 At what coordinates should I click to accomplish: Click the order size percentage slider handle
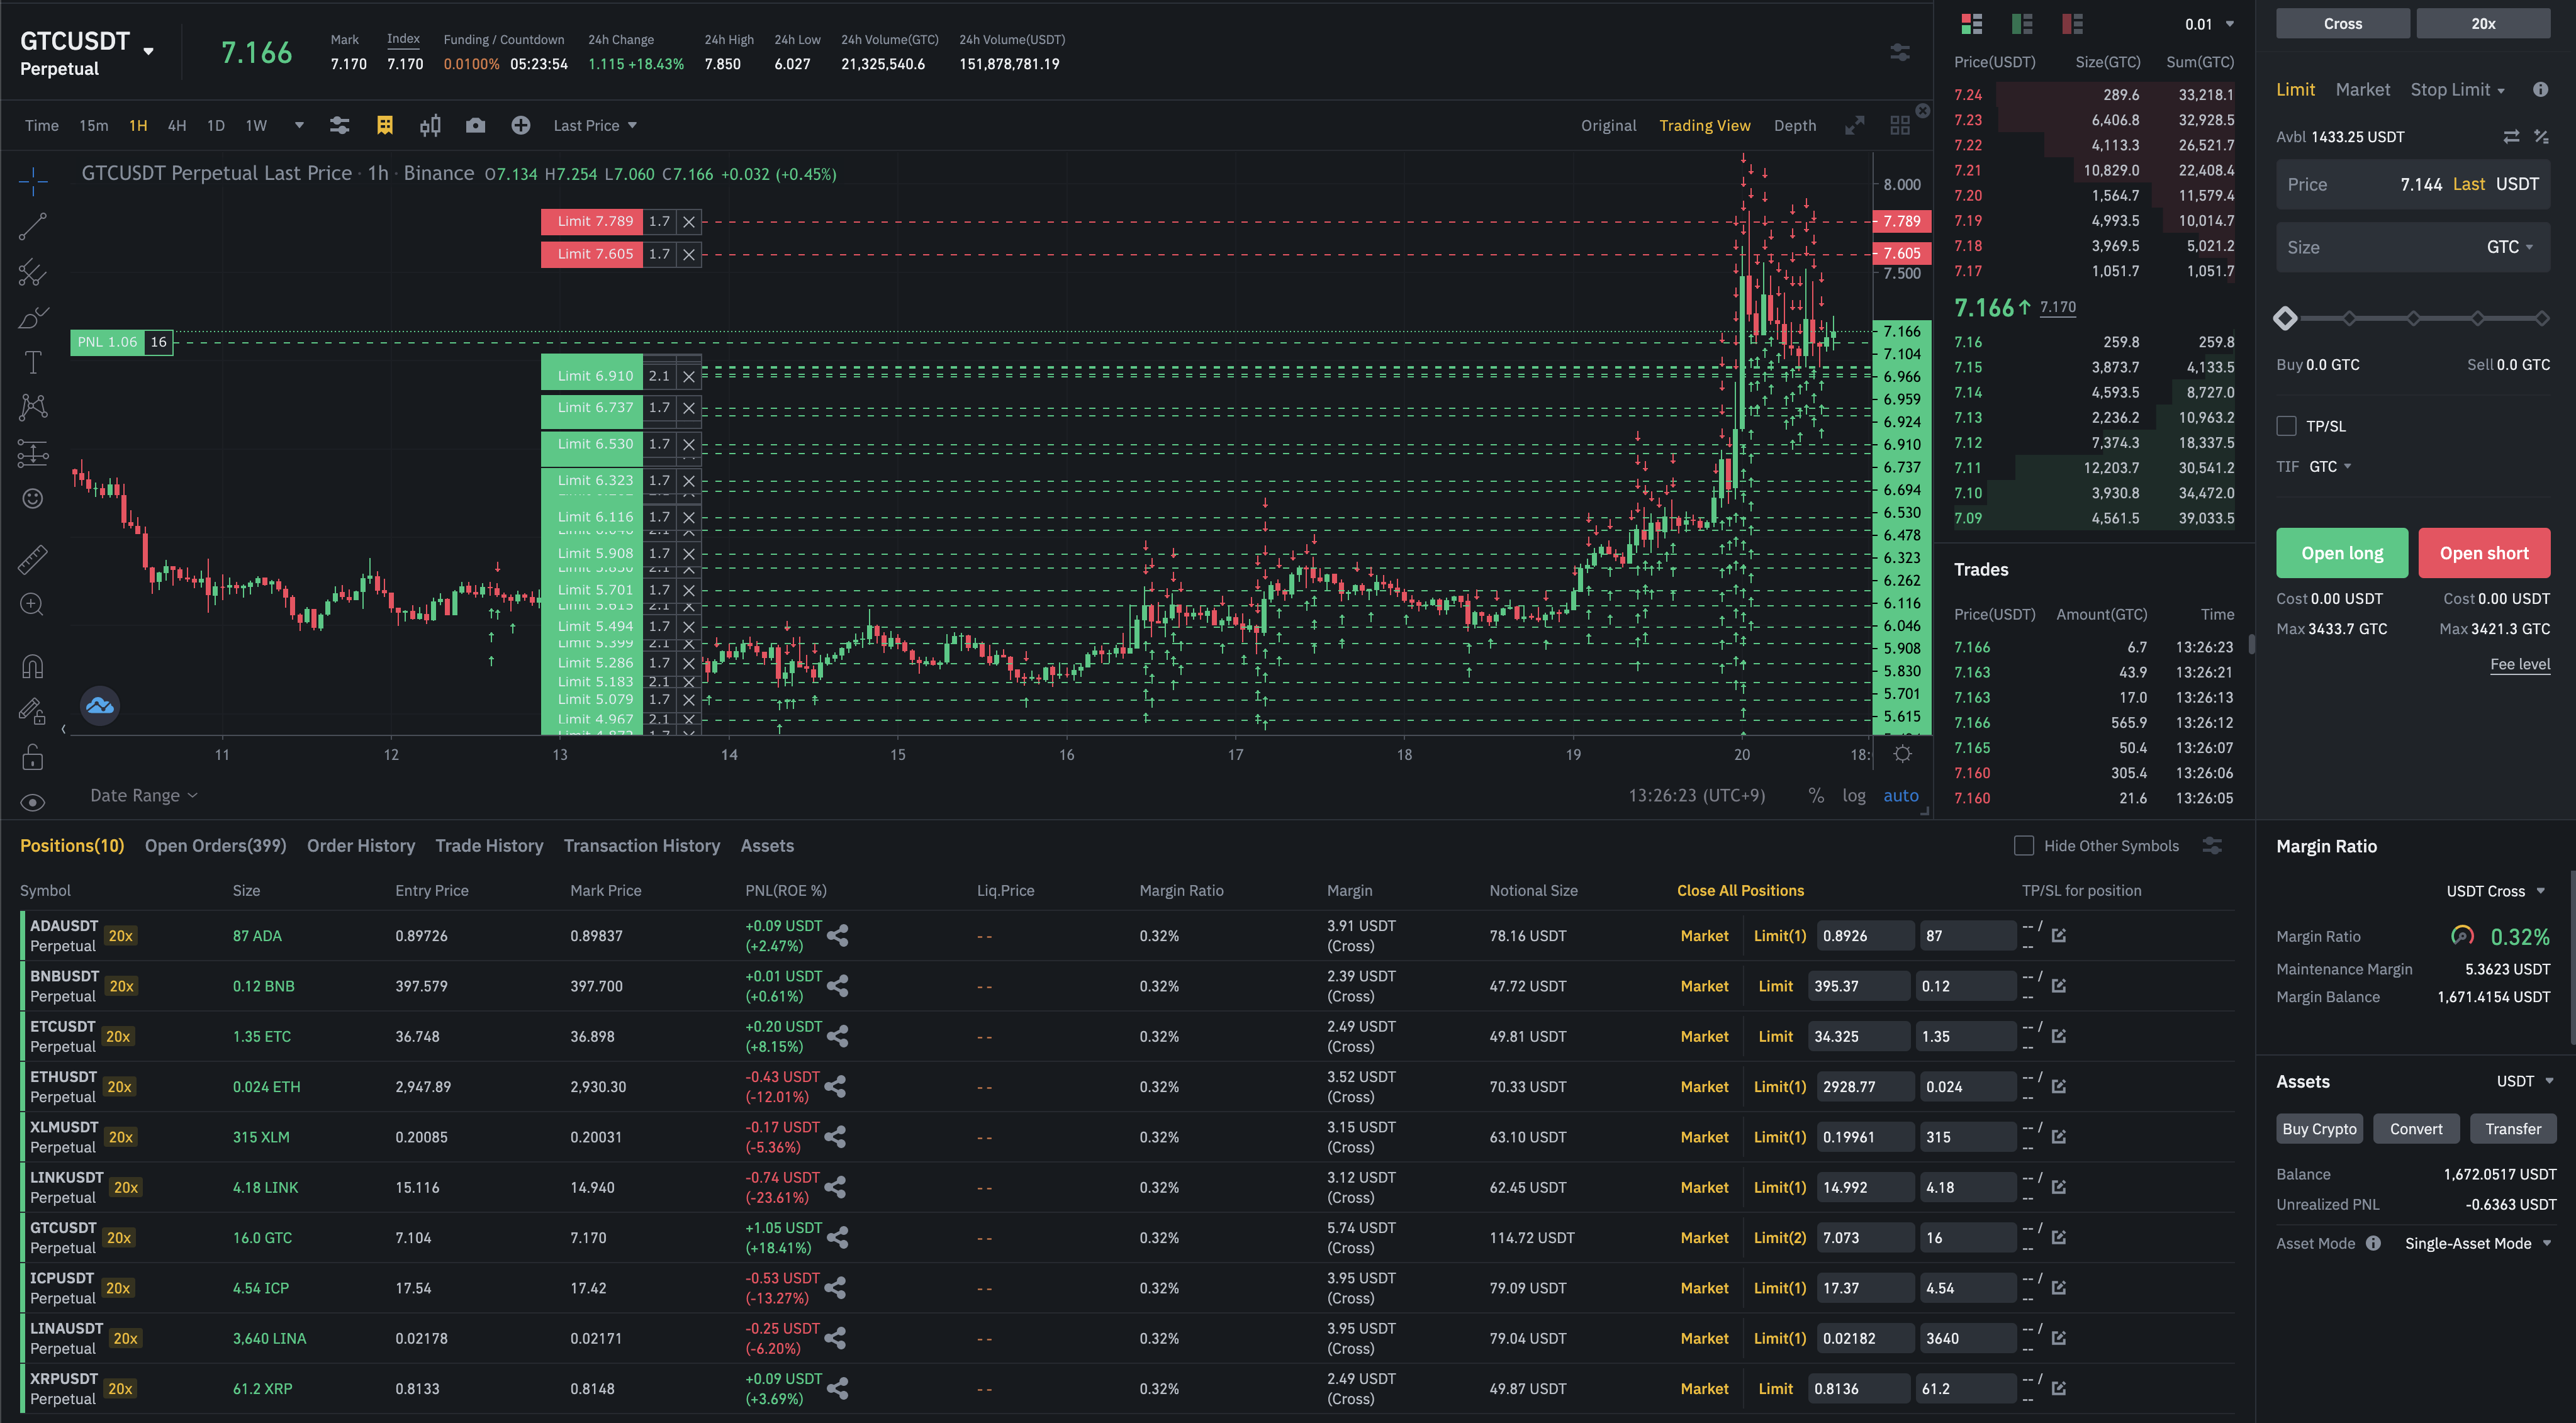coord(2285,319)
